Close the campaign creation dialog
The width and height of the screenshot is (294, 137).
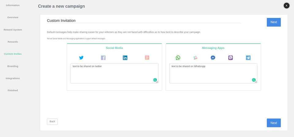pyautogui.click(x=286, y=5)
